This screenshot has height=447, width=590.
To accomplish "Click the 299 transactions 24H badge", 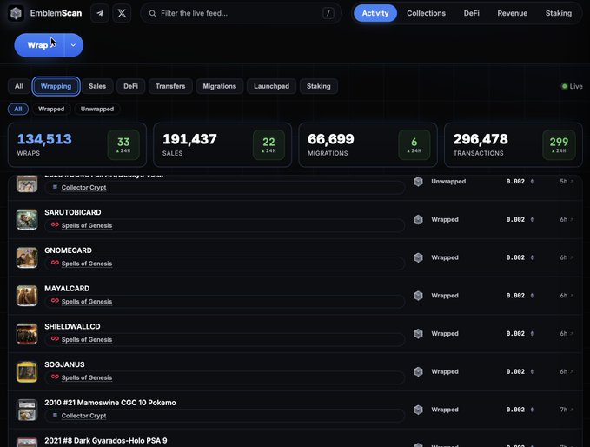I will (559, 145).
